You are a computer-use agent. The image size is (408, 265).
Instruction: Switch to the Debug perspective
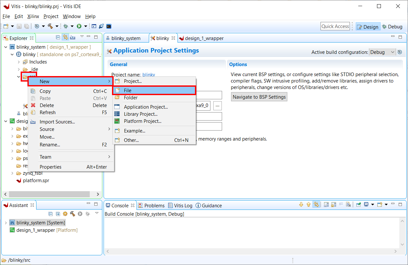392,27
